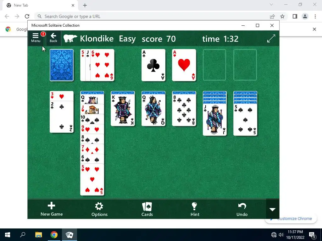322x241 pixels.
Task: Open Chrome tab search chevron
Action: pos(271,4)
